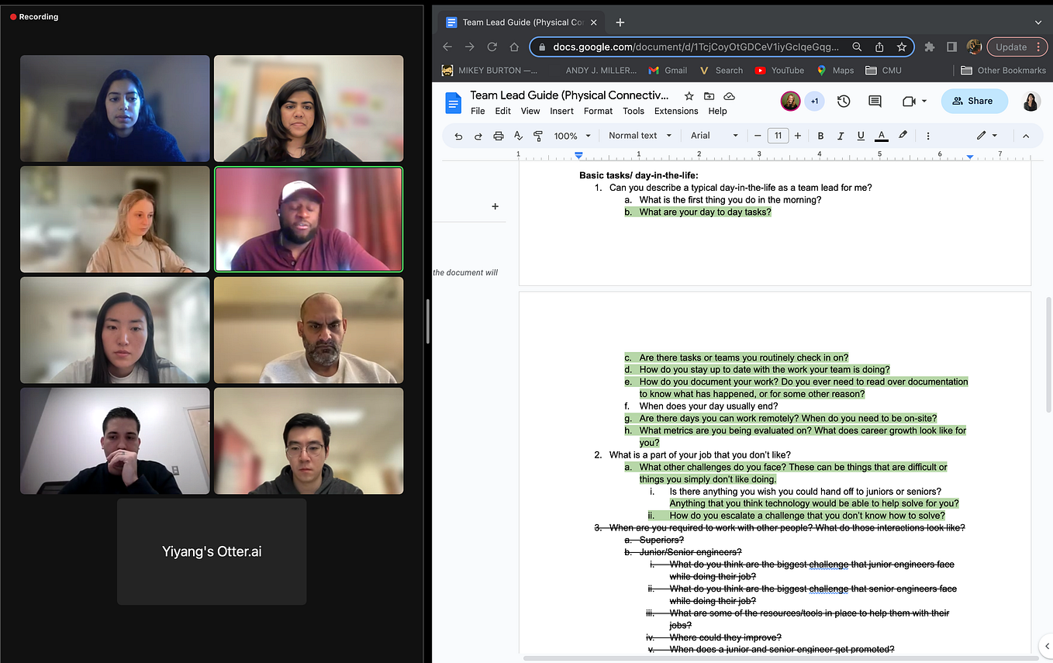Open version history clock icon
The height and width of the screenshot is (663, 1053).
pos(844,102)
